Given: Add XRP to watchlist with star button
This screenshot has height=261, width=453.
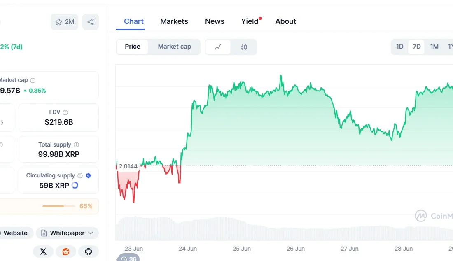Looking at the screenshot, I should coord(64,22).
